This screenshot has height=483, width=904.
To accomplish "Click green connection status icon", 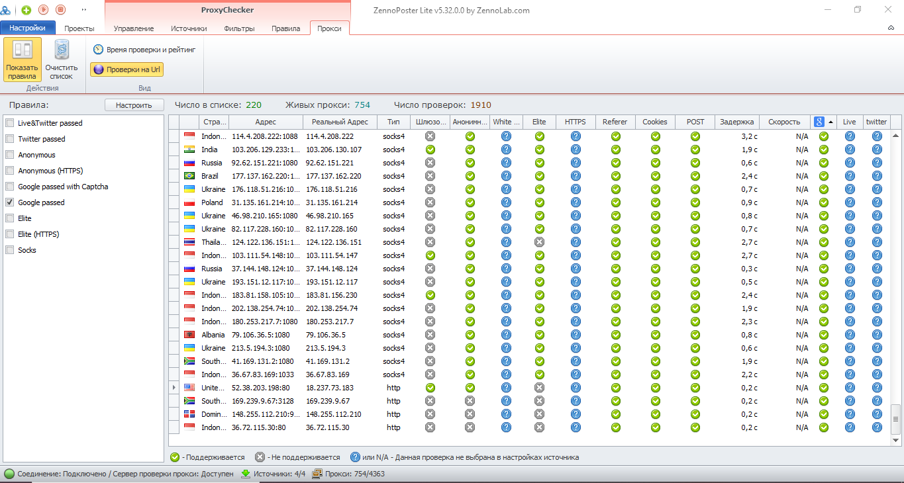I will click(x=9, y=474).
